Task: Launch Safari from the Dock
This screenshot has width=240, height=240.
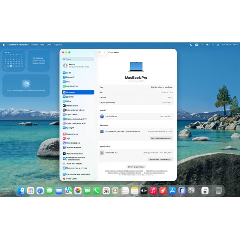Action: coord(40,191)
